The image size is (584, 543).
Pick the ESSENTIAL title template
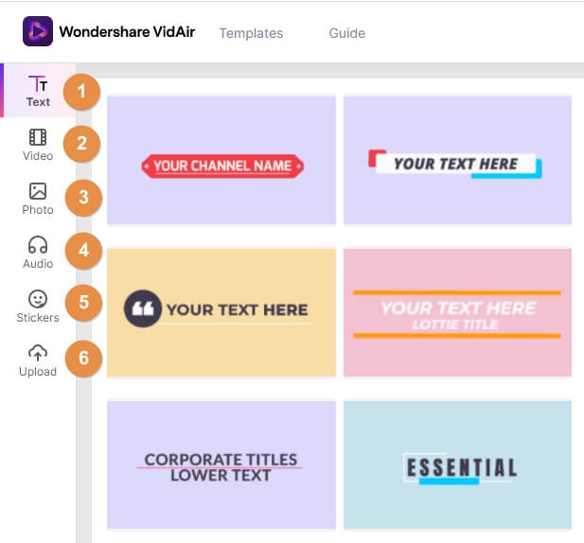click(x=457, y=464)
